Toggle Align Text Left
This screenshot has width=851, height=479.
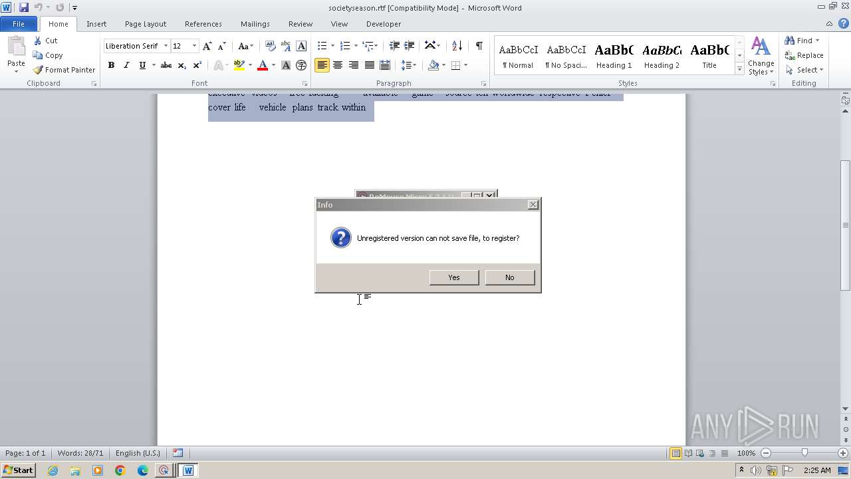[322, 65]
